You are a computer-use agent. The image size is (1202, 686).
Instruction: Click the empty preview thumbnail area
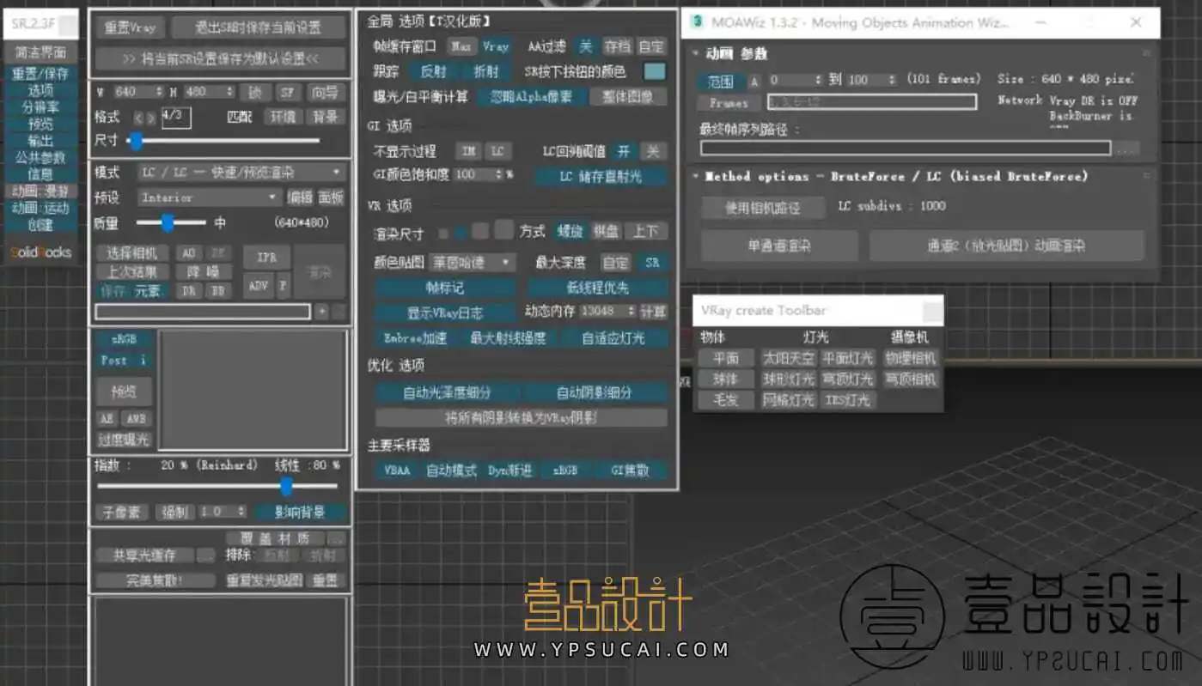[253, 391]
